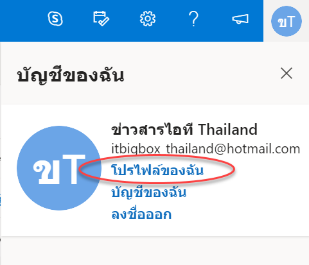Click the red oval annotation's right edge

point(234,169)
